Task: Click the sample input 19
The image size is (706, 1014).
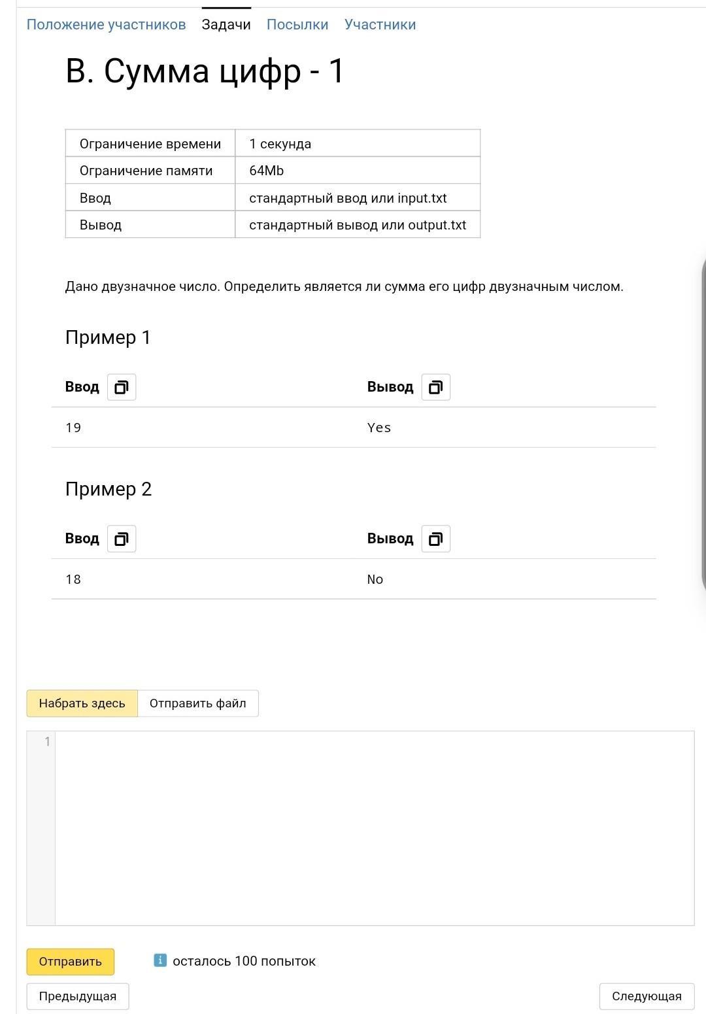Action: click(73, 428)
